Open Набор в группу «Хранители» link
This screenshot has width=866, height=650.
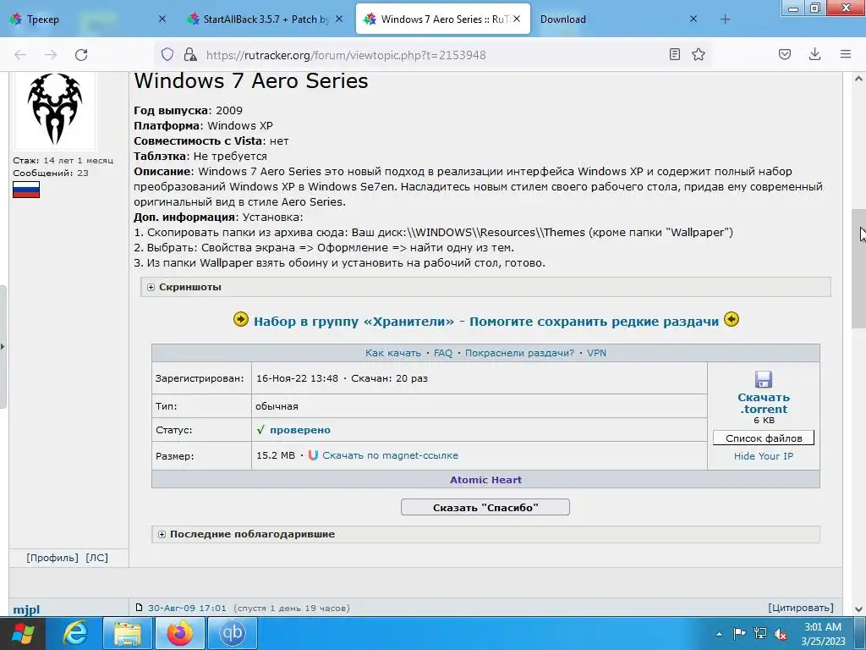(x=354, y=321)
